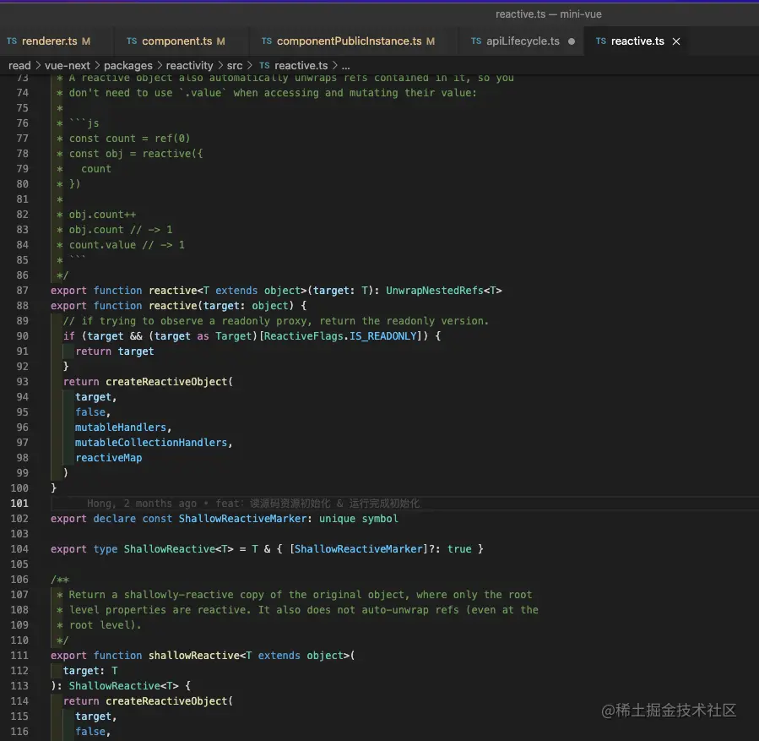This screenshot has height=741, width=759.
Task: Click 'const count = ref(0)' comment line
Action: [x=129, y=139]
